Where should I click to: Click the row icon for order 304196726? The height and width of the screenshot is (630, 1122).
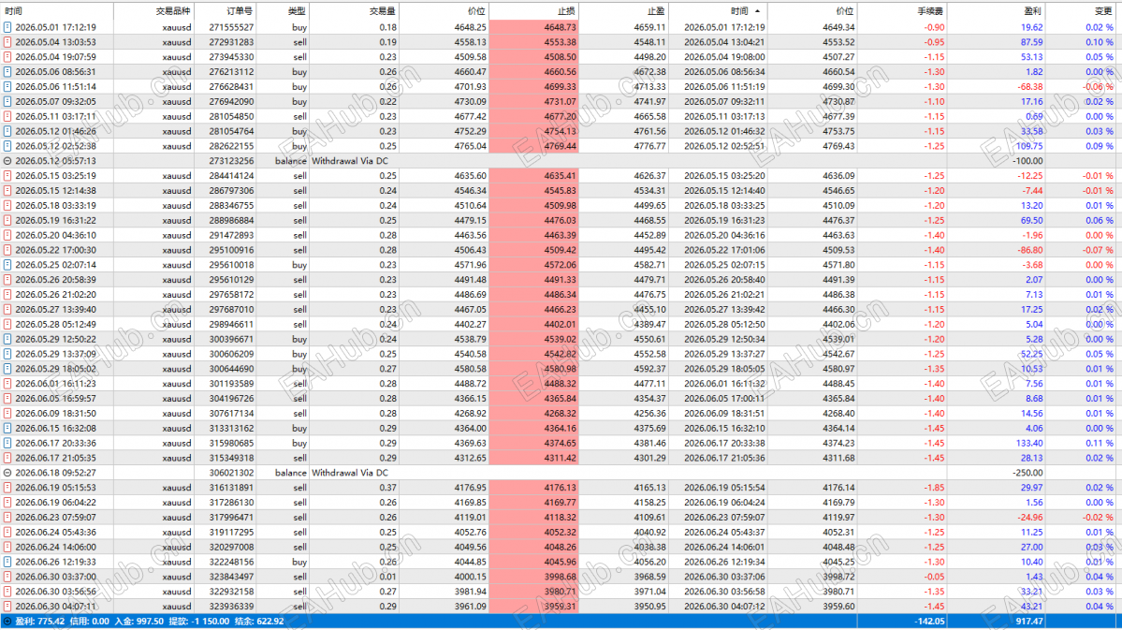pos(7,398)
